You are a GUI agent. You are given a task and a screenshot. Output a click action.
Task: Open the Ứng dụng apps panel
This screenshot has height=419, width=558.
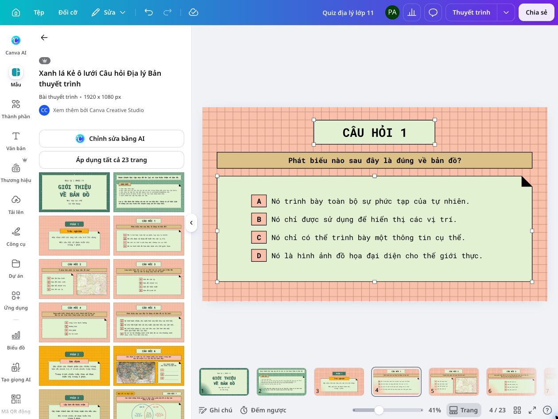pyautogui.click(x=16, y=300)
